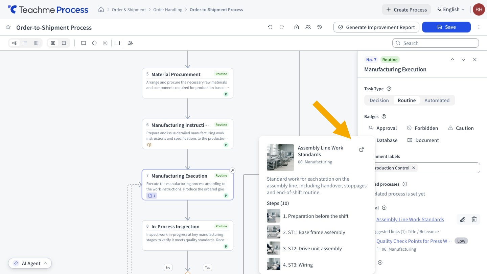Edit the Assembly Line Work Standards link
Image resolution: width=487 pixels, height=274 pixels.
pos(463,220)
